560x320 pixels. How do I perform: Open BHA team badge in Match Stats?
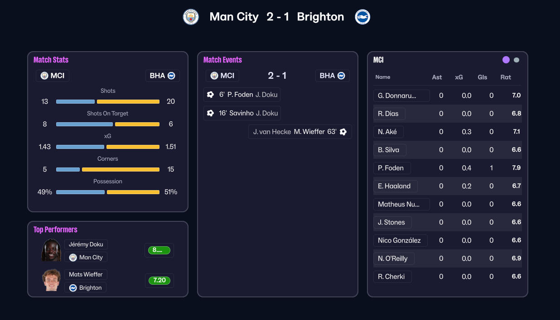pos(162,76)
